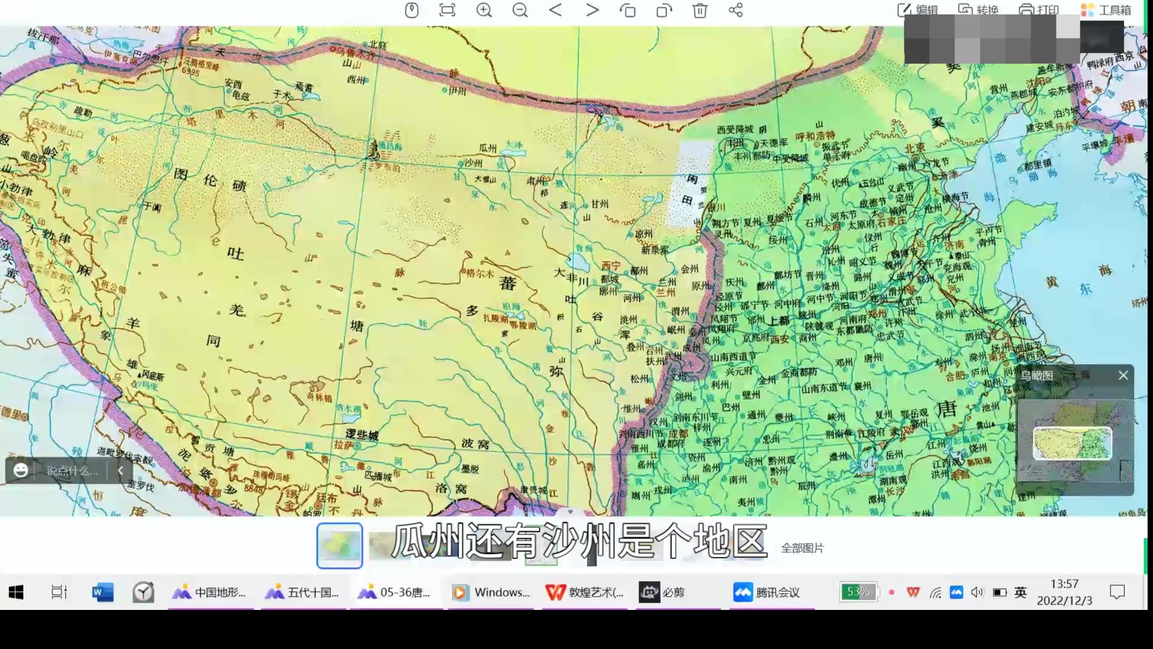
Task: Select the first highlighted map thumbnail
Action: click(x=339, y=545)
